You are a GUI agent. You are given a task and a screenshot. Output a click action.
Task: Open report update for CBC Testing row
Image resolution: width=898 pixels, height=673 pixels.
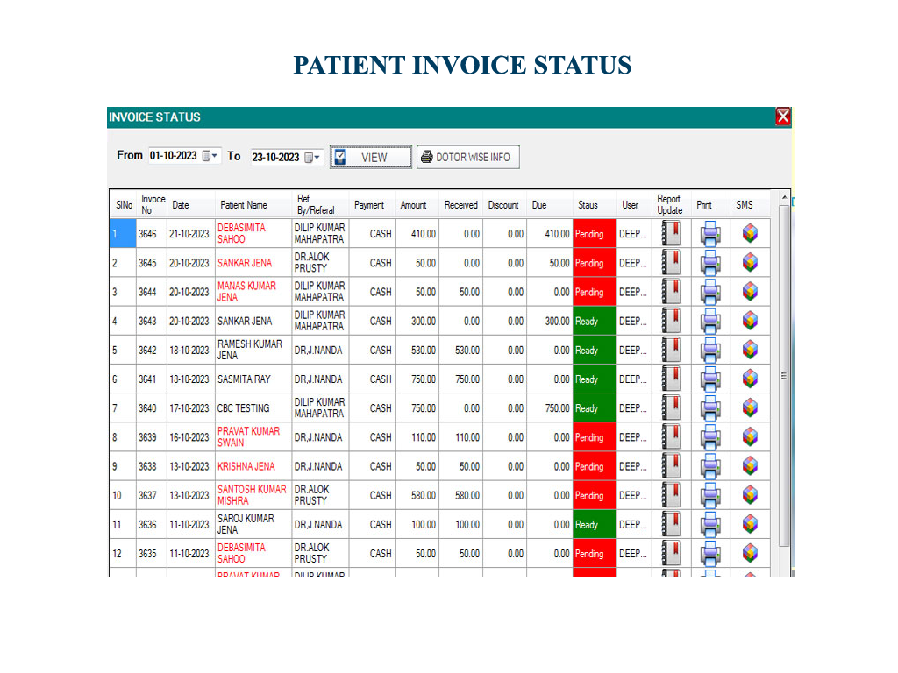pyautogui.click(x=671, y=408)
